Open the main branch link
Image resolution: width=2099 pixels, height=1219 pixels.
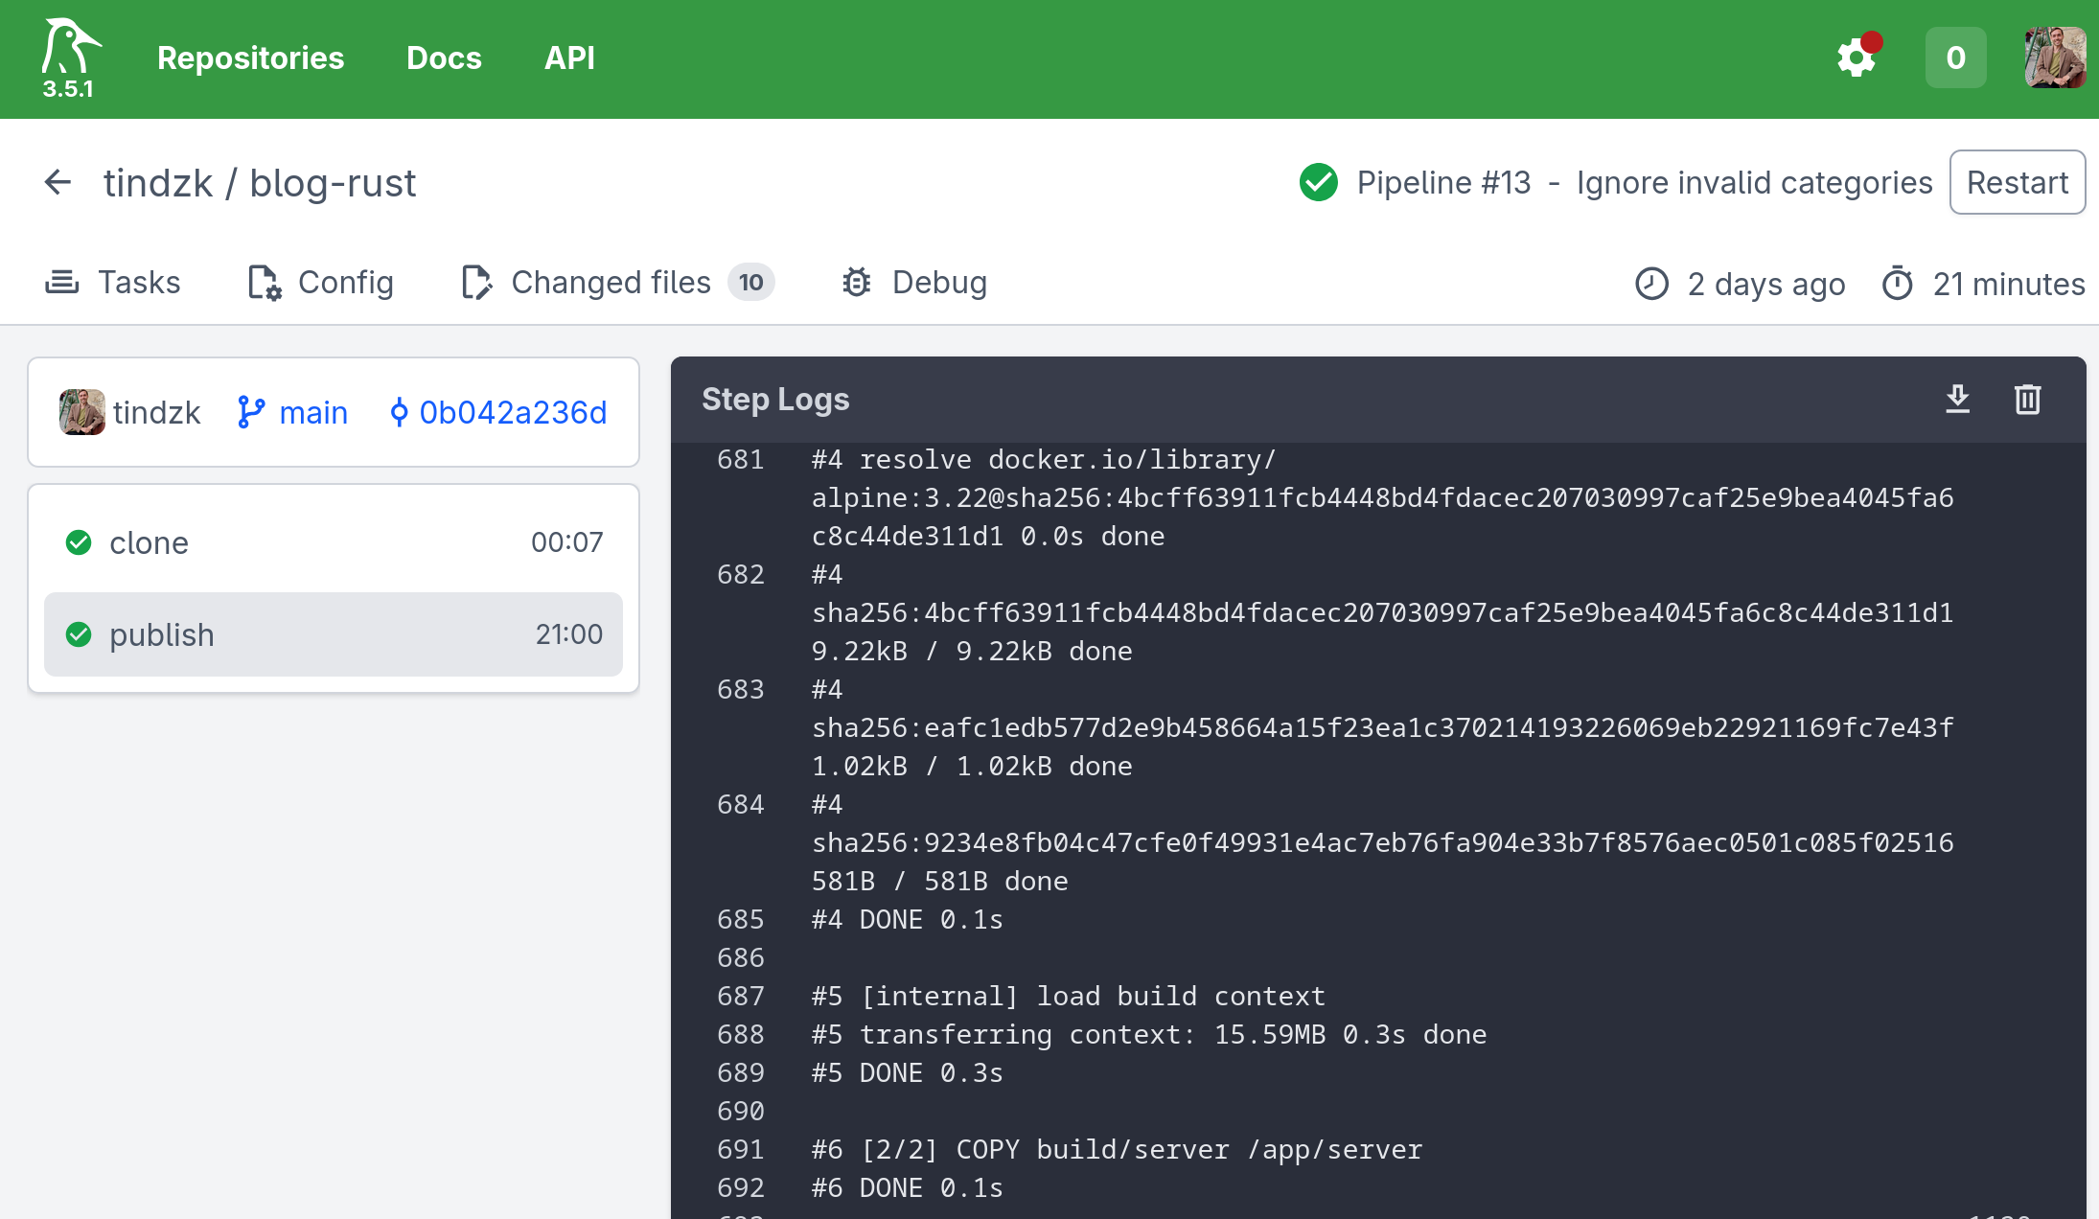tap(292, 412)
